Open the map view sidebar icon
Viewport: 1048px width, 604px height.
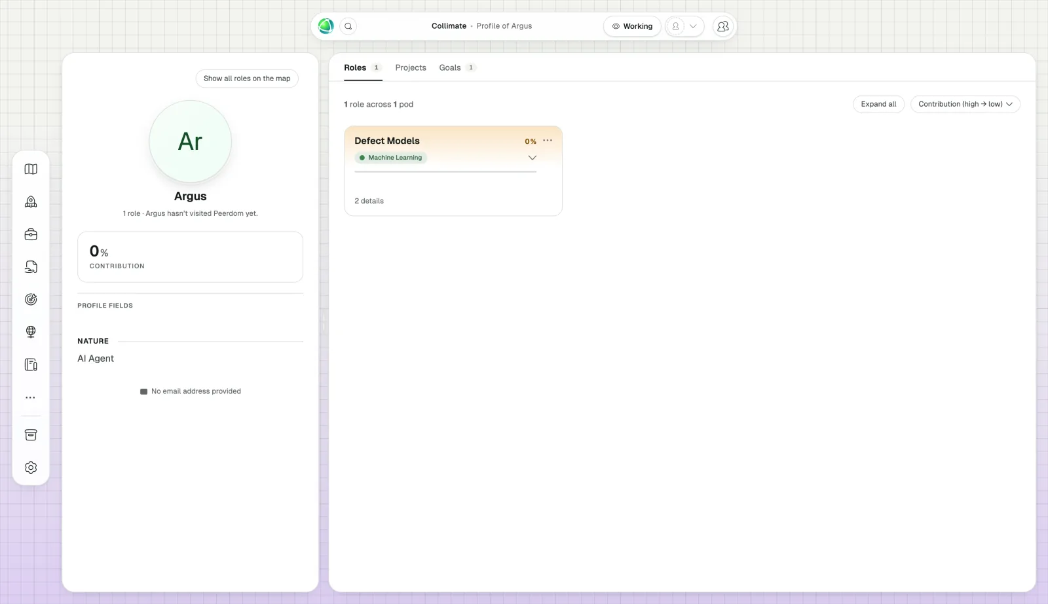31,169
